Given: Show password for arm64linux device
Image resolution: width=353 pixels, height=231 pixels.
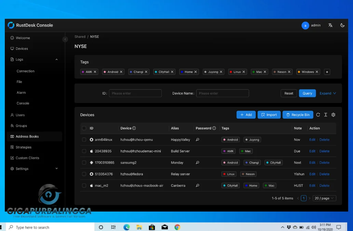Looking at the screenshot, I should (198, 140).
